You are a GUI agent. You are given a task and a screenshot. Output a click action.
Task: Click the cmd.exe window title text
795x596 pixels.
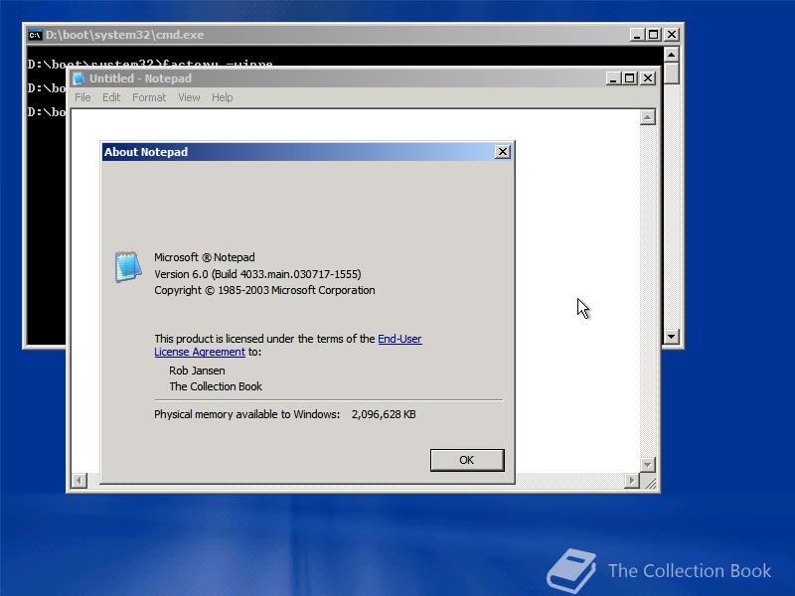click(125, 35)
